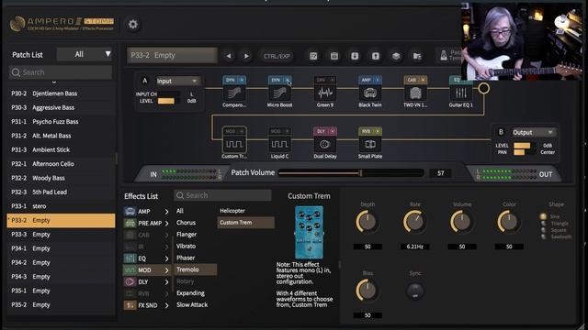Click the FX SND category icon
The image size is (588, 330).
pos(130,305)
